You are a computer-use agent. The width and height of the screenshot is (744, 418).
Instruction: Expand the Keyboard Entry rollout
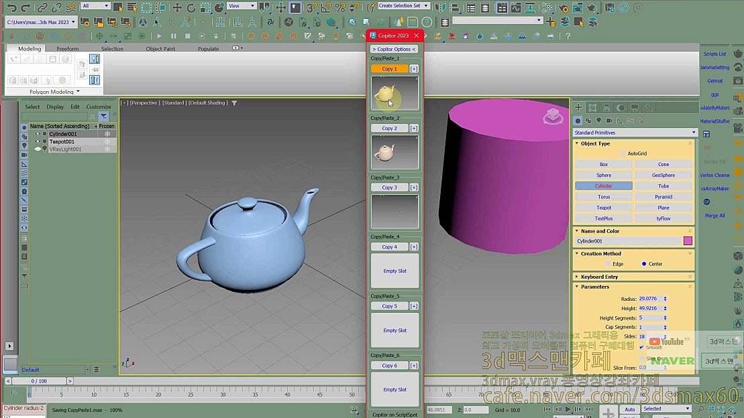[x=599, y=277]
